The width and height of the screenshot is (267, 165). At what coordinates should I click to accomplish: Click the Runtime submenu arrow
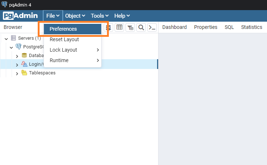(98, 60)
